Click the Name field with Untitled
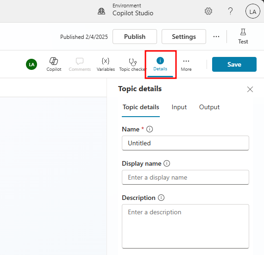Screen dimensions: 264x255 185,143
